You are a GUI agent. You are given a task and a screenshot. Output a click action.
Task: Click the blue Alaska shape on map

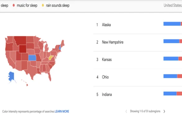tap(11, 76)
